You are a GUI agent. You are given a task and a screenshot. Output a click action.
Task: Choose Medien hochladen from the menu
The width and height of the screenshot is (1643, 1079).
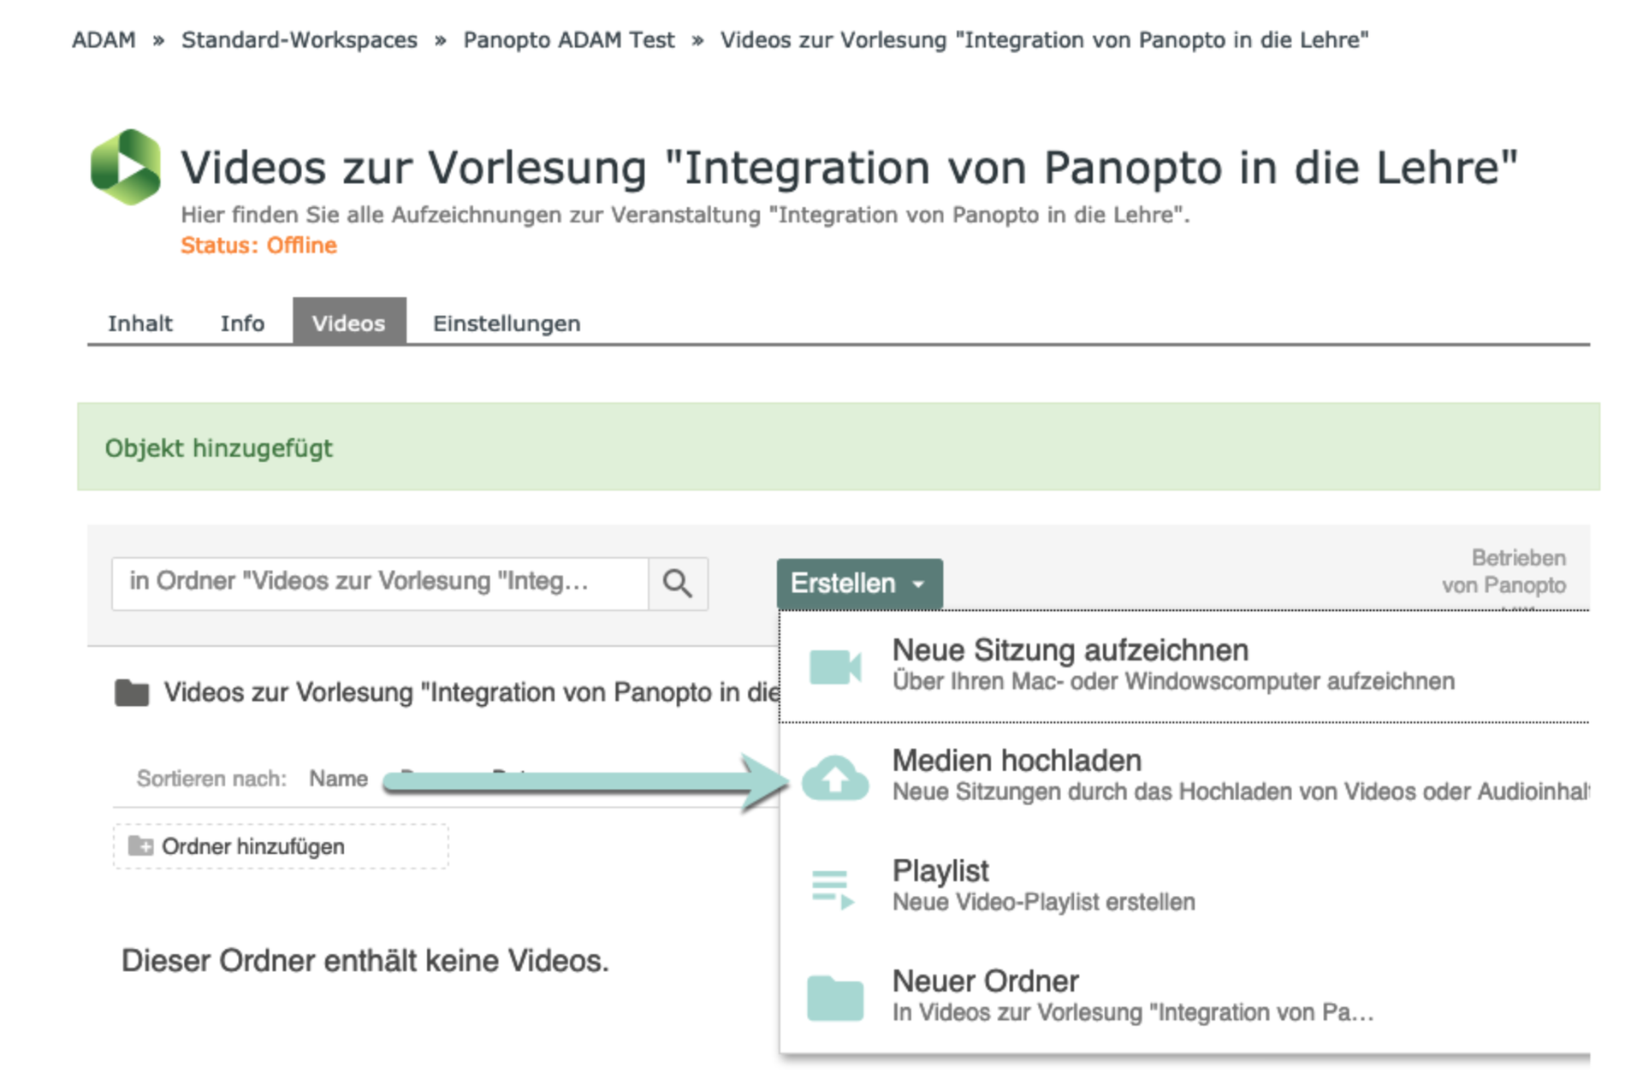tap(1017, 761)
